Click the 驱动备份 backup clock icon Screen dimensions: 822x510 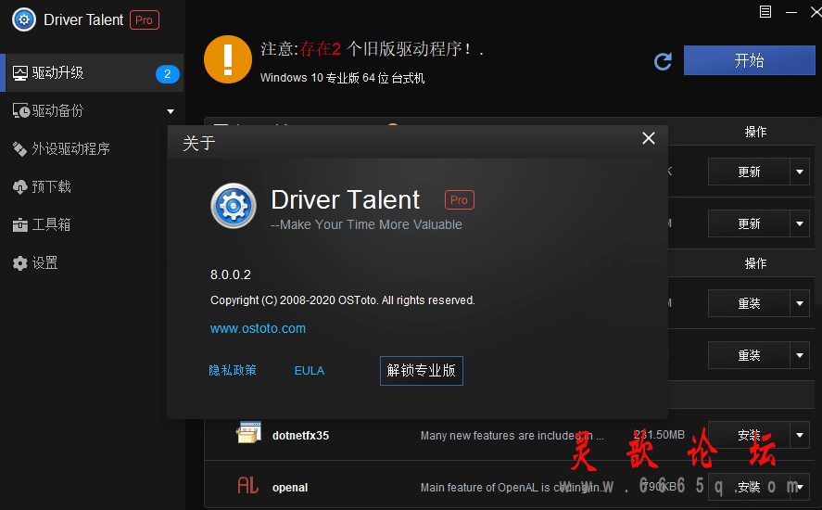point(21,110)
